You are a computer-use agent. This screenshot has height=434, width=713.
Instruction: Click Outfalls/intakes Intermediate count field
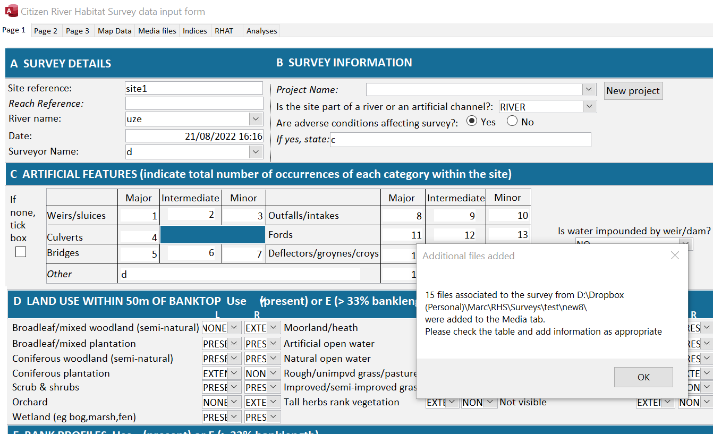(x=455, y=216)
